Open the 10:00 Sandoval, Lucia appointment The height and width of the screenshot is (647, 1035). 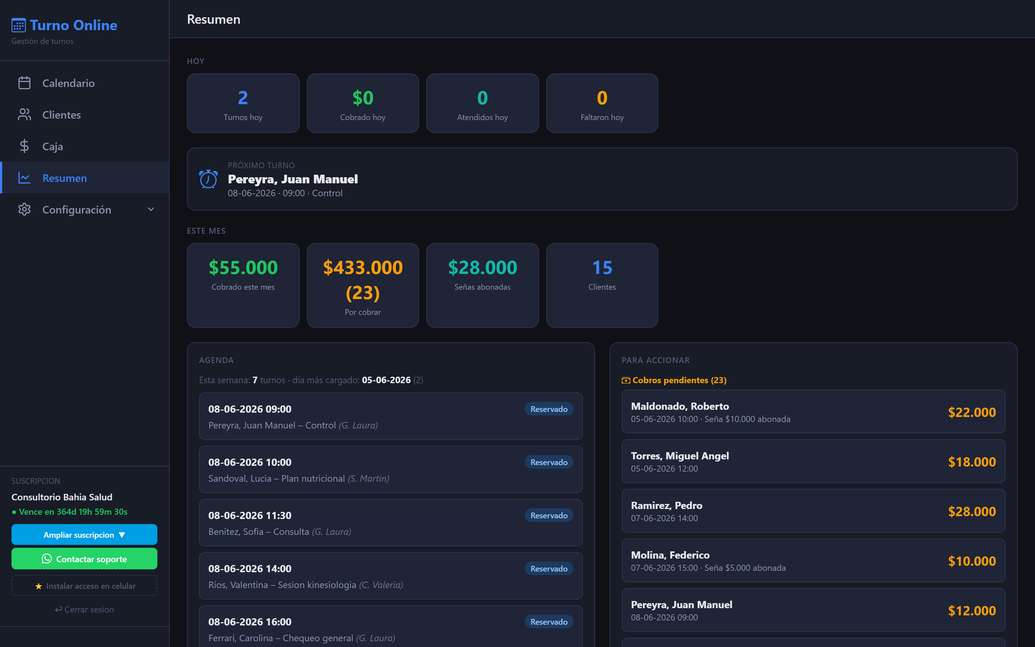point(391,469)
